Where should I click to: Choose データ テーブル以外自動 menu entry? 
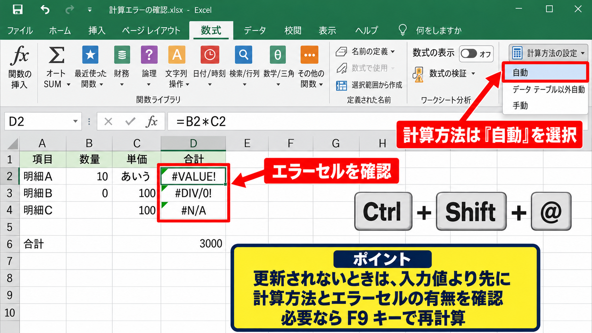(545, 90)
